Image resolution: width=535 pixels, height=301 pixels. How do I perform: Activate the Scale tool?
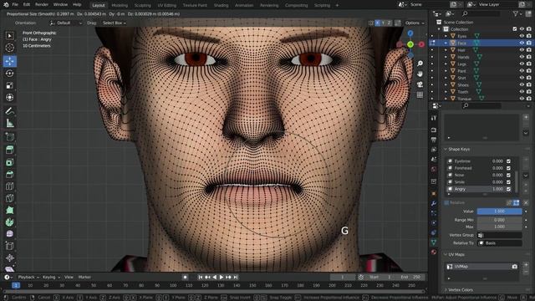tap(9, 85)
